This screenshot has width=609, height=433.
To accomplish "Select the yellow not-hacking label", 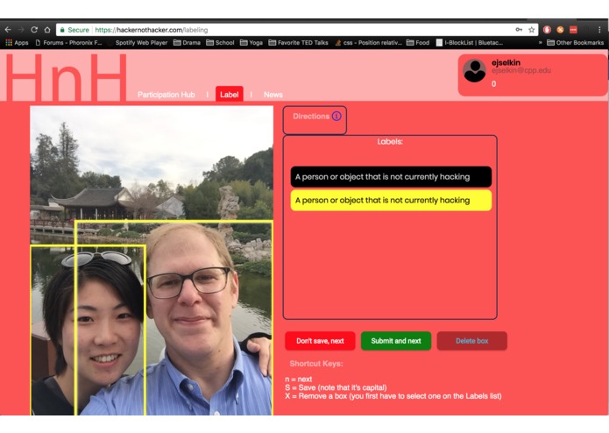I will point(391,201).
